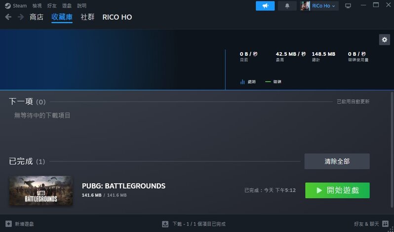Open the 檢視 menu
The image size is (394, 232).
pos(37,5)
